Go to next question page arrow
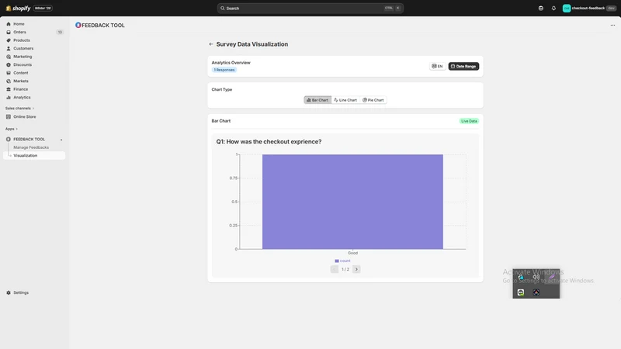This screenshot has height=349, width=621. point(356,269)
